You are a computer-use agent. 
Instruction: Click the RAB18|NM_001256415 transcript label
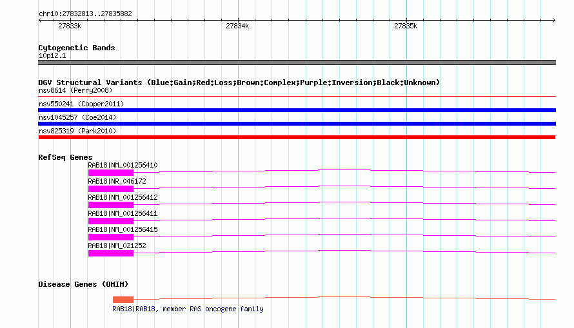coord(123,229)
